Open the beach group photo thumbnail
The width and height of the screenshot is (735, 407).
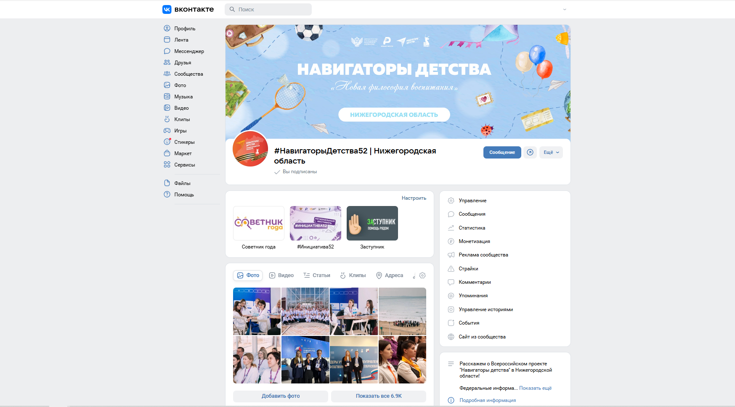click(x=402, y=311)
